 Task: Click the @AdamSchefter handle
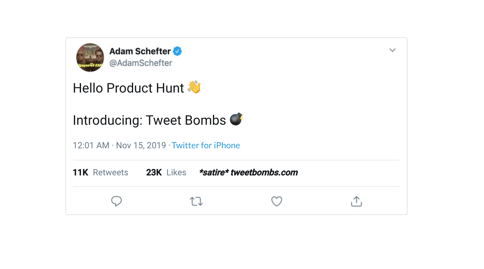141,63
